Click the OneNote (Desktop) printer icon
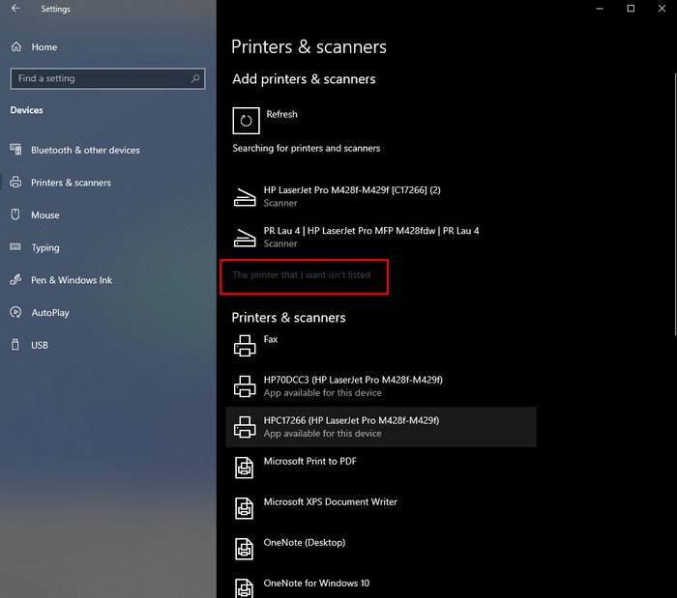 [245, 549]
